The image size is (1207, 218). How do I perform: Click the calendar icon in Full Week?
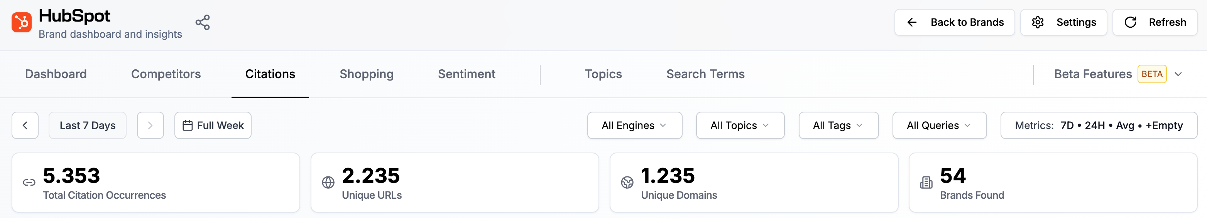(188, 126)
